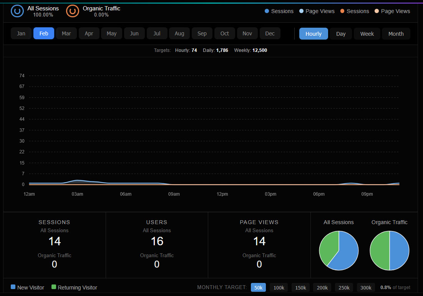Viewport: 423px width, 296px height.
Task: Open the Aug month tab
Action: click(x=179, y=33)
